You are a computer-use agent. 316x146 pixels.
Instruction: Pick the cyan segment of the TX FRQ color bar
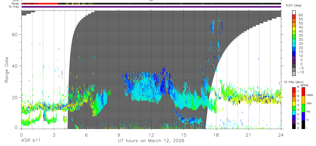294,113
